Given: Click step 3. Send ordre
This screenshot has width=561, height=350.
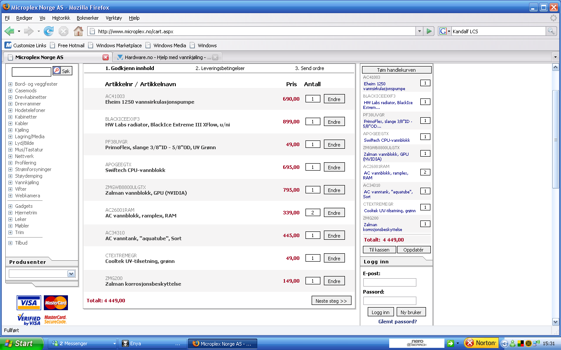Looking at the screenshot, I should (x=309, y=68).
